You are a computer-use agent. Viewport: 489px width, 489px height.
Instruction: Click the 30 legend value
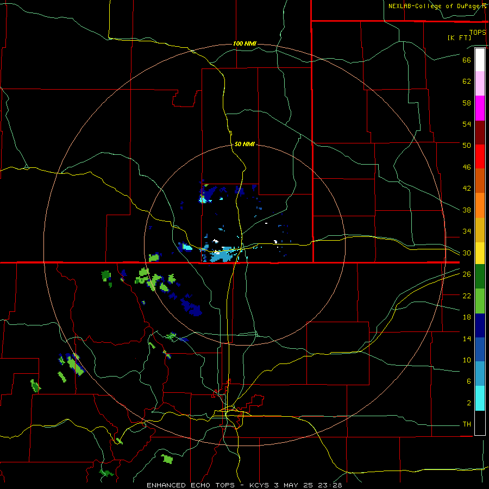click(467, 253)
